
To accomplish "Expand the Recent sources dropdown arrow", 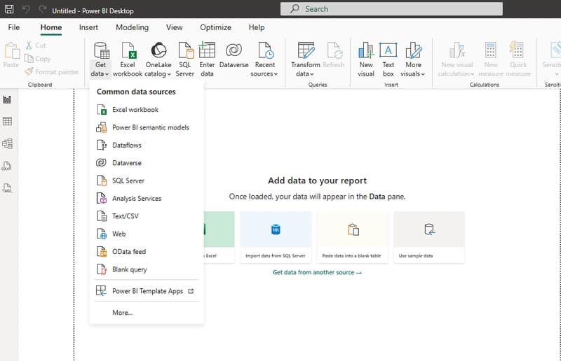I will 276,74.
